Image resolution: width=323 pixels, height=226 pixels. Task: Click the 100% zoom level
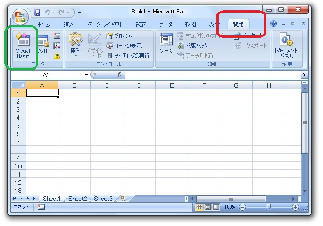[x=230, y=207]
